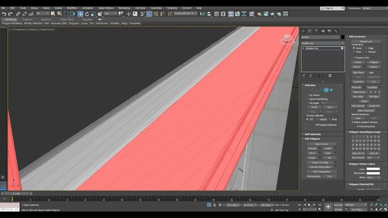Screen dimensions: 388x218
Task: Click the Bind to Space Warp icon
Action: coord(31,14)
